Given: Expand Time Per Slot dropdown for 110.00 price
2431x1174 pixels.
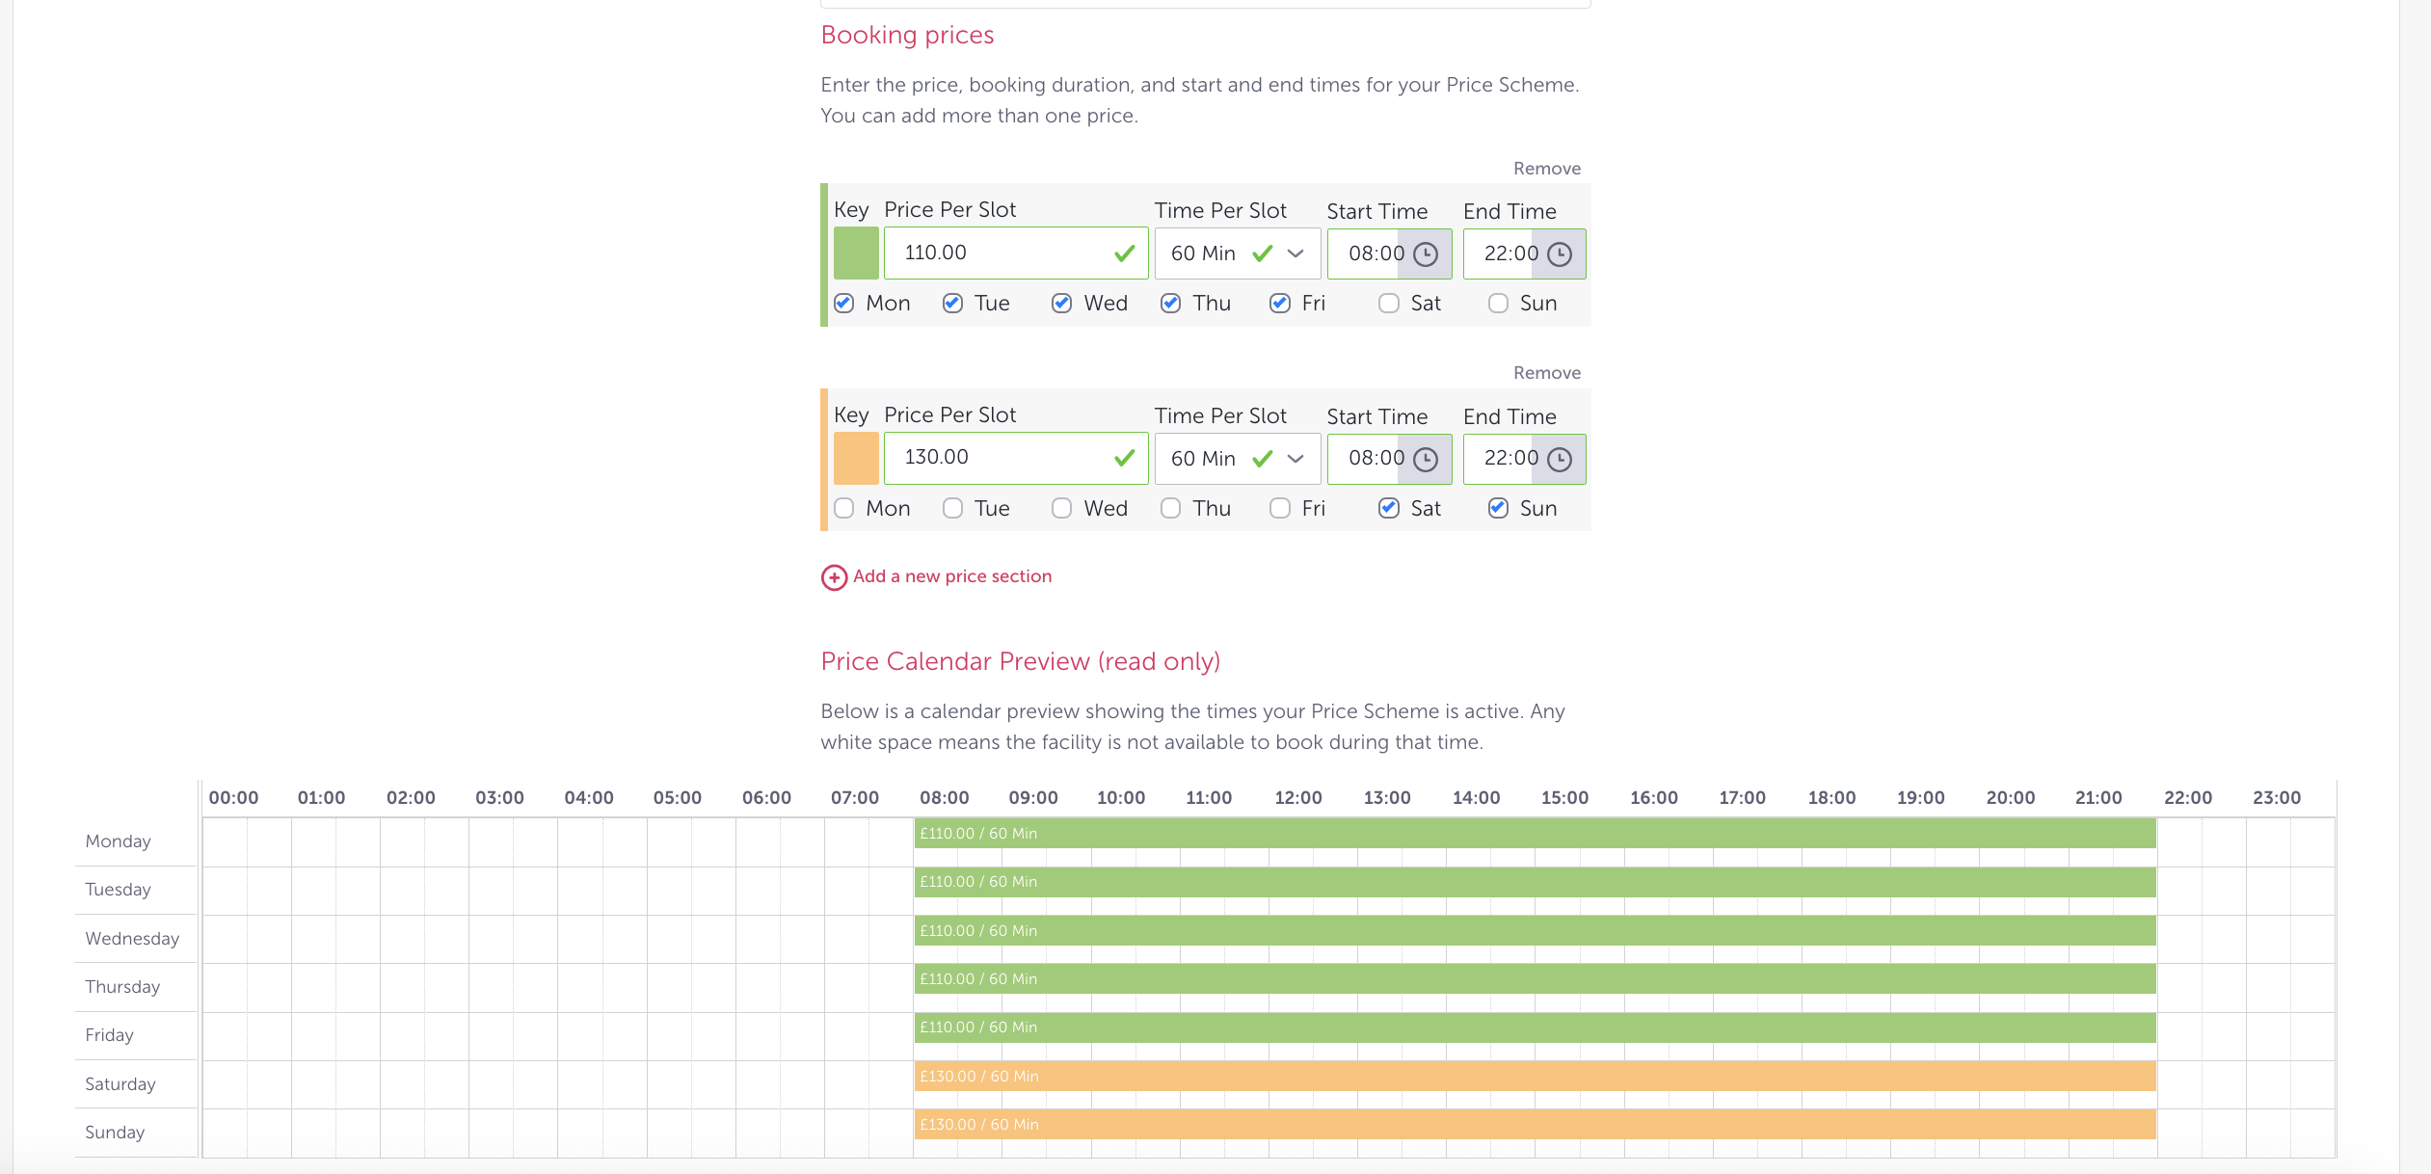Looking at the screenshot, I should [1296, 254].
